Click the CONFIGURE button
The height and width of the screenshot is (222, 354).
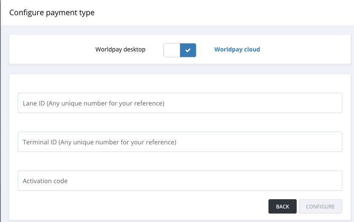pos(320,206)
